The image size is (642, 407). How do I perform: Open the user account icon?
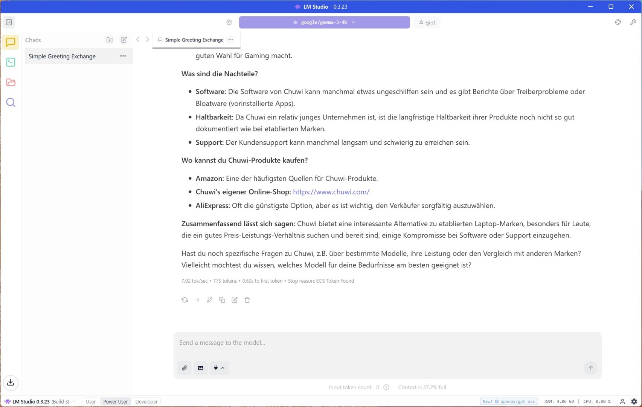622,401
